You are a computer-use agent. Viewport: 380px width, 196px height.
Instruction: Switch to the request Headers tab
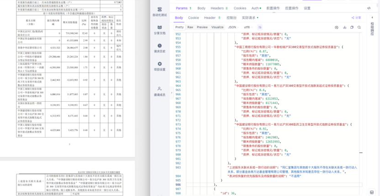tap(219, 8)
